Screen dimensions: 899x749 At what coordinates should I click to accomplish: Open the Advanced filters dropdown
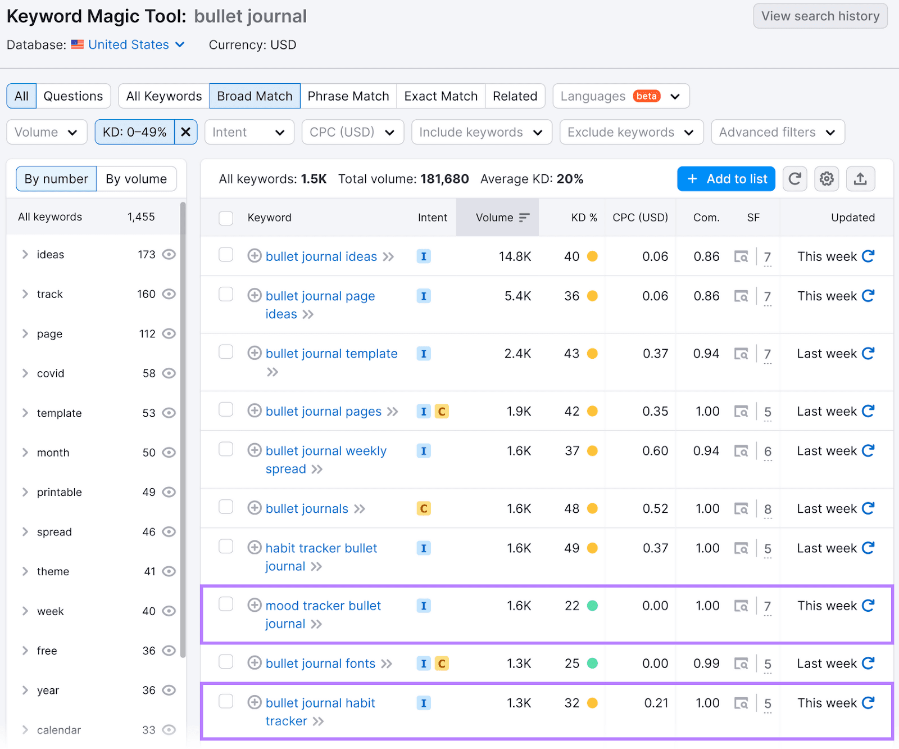click(778, 132)
